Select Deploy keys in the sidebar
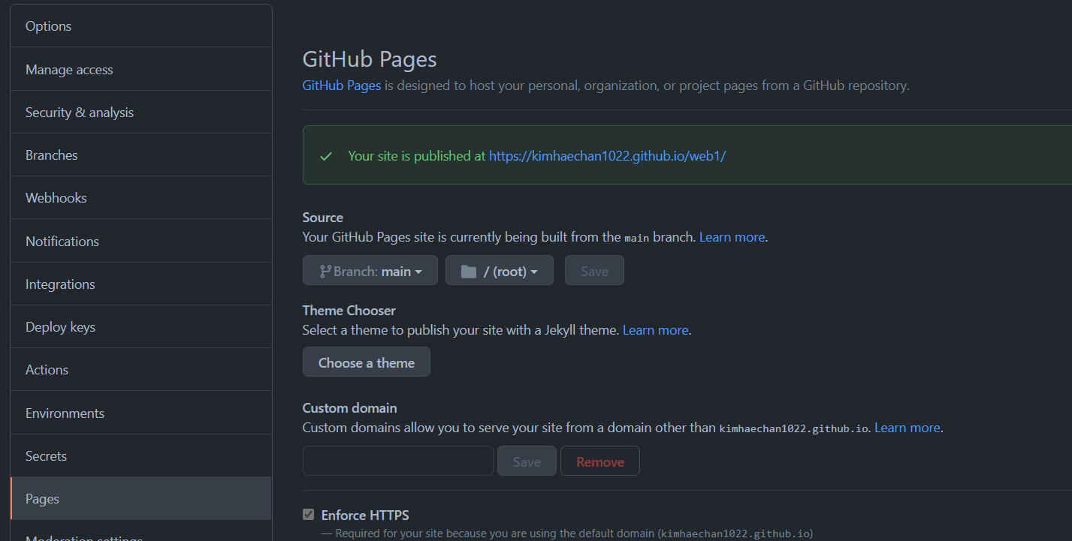1072x541 pixels. [x=140, y=327]
